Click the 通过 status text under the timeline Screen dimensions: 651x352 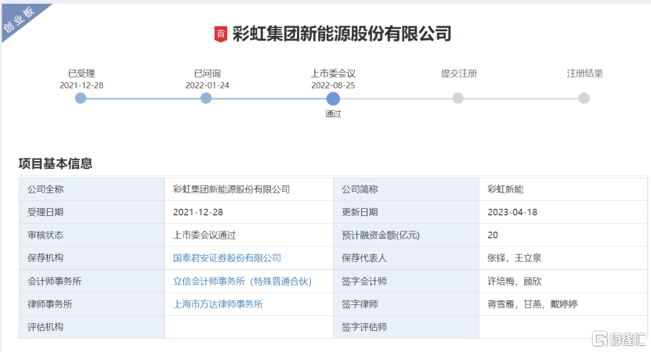coord(333,113)
